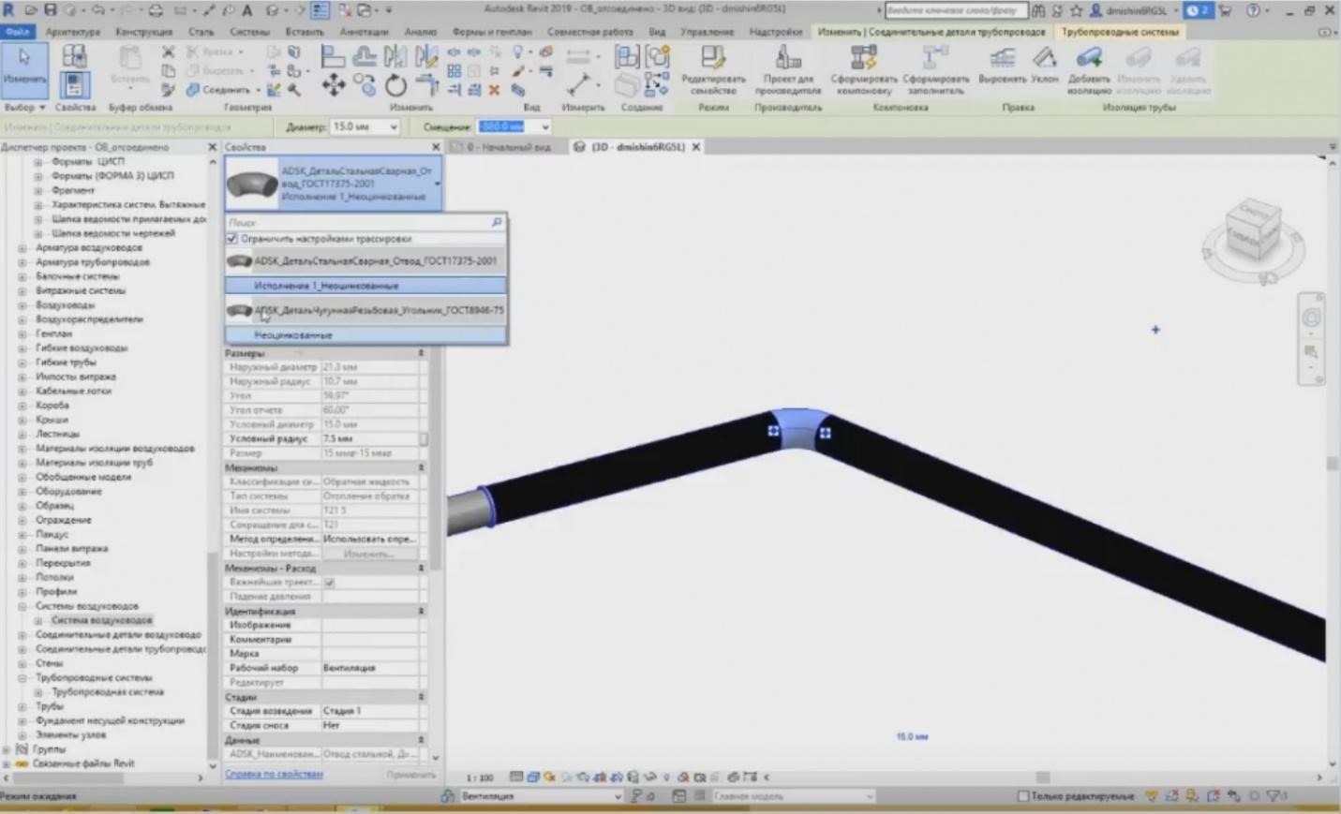Screen dimensions: 1341x814
Task: Click the Уклон slope tool icon
Action: click(x=1044, y=58)
